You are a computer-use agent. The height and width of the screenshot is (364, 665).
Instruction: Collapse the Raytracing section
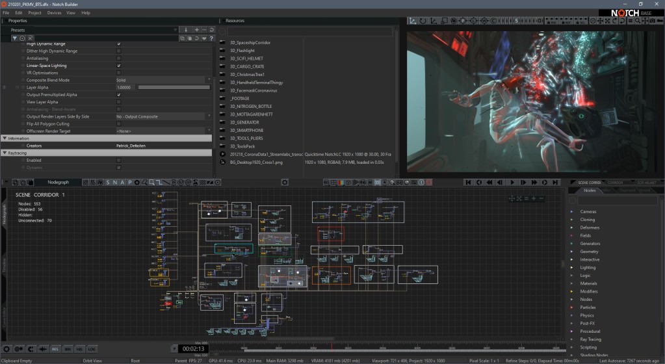click(5, 153)
